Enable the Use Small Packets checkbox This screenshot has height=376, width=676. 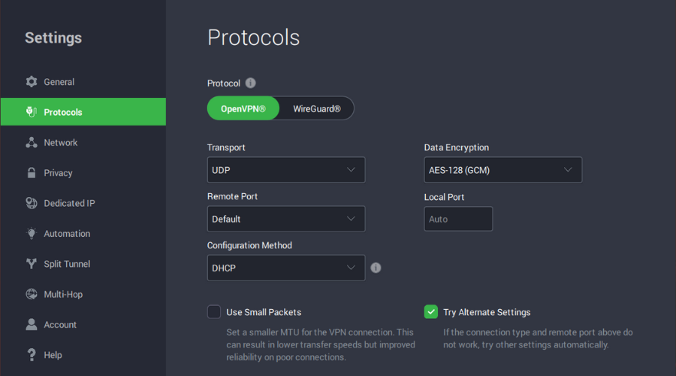click(214, 311)
